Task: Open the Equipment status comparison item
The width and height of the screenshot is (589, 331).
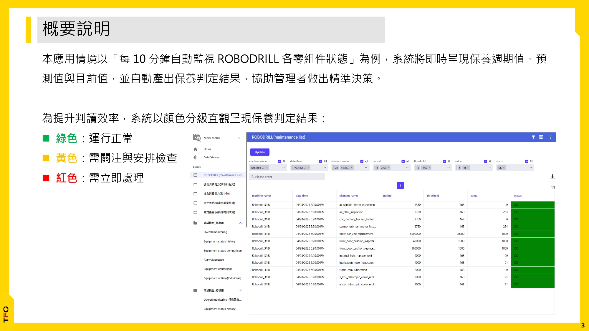Action: pos(223,251)
